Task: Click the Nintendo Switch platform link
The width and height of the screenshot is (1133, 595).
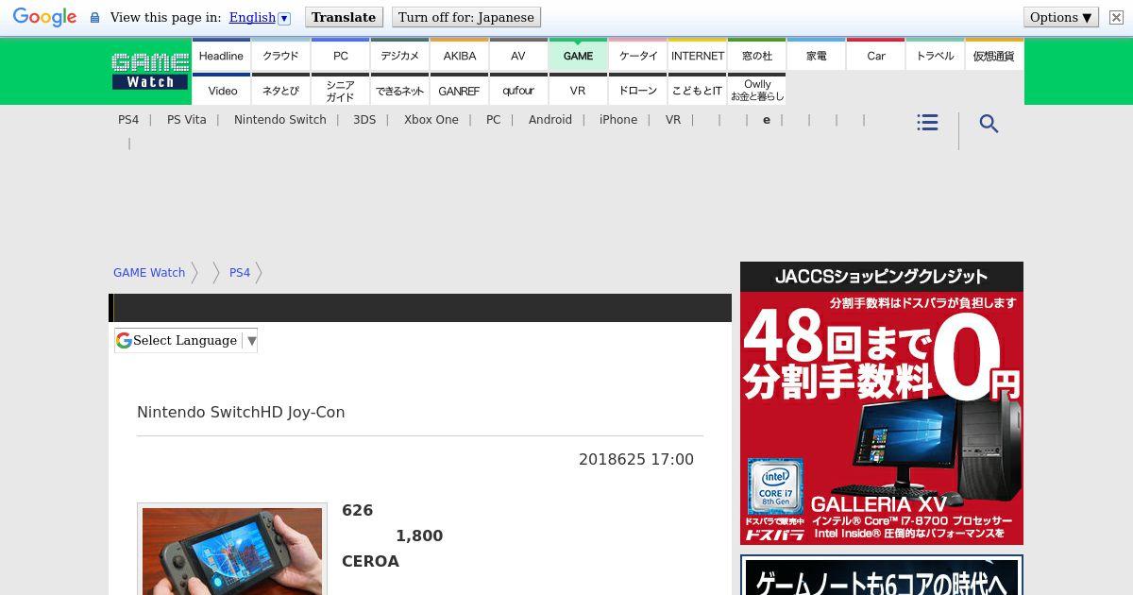Action: (x=280, y=120)
